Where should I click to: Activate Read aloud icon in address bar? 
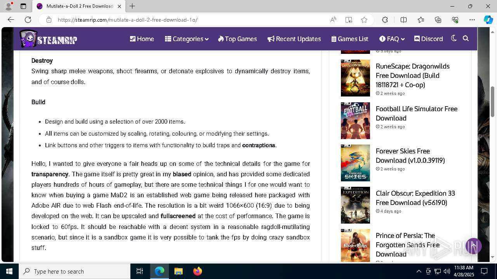tap(333, 20)
